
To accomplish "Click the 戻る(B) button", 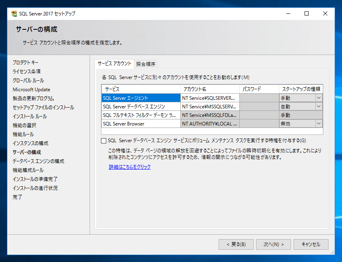I will tap(236, 244).
